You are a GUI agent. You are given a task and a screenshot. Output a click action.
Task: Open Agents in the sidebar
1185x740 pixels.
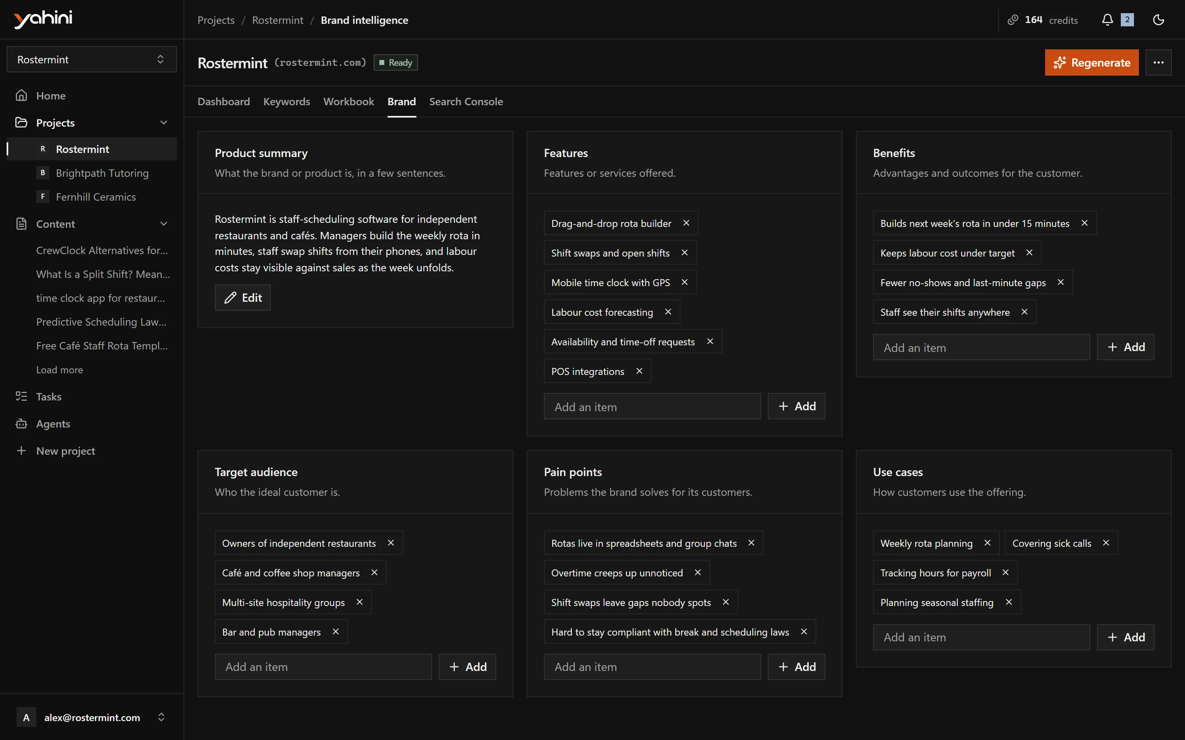(x=92, y=424)
